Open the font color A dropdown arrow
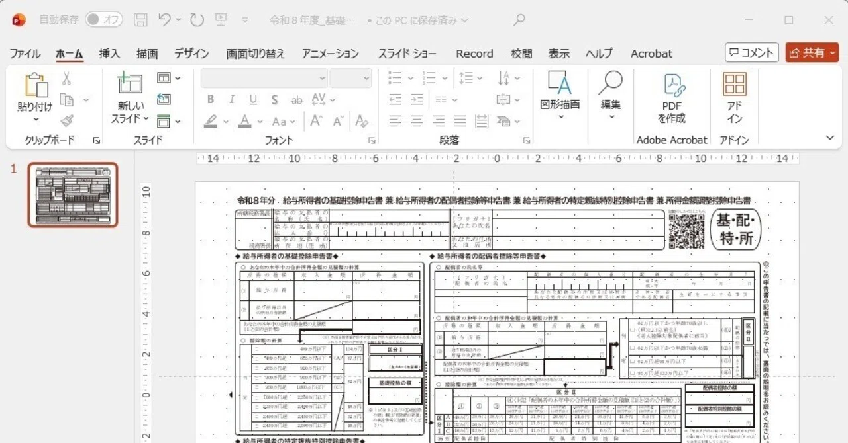This screenshot has width=848, height=443. click(260, 122)
